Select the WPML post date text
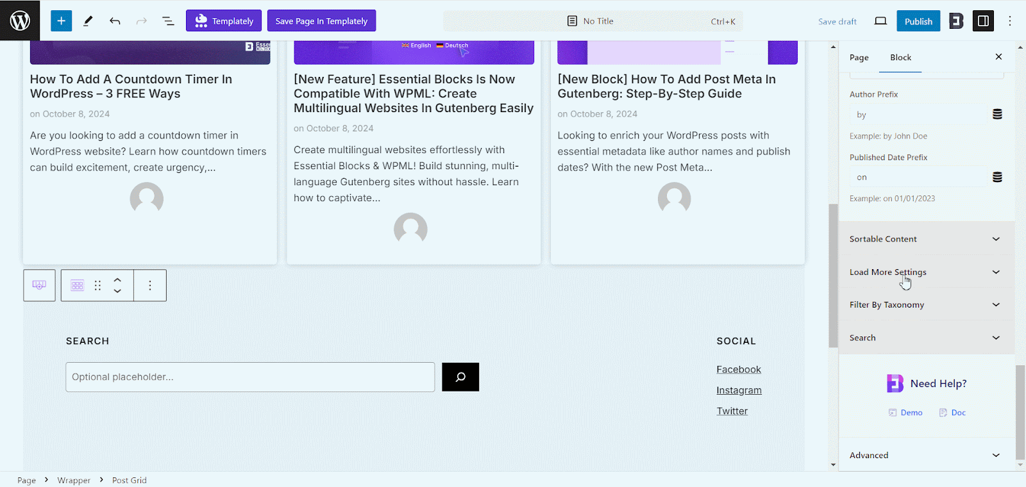The height and width of the screenshot is (487, 1026). point(333,128)
